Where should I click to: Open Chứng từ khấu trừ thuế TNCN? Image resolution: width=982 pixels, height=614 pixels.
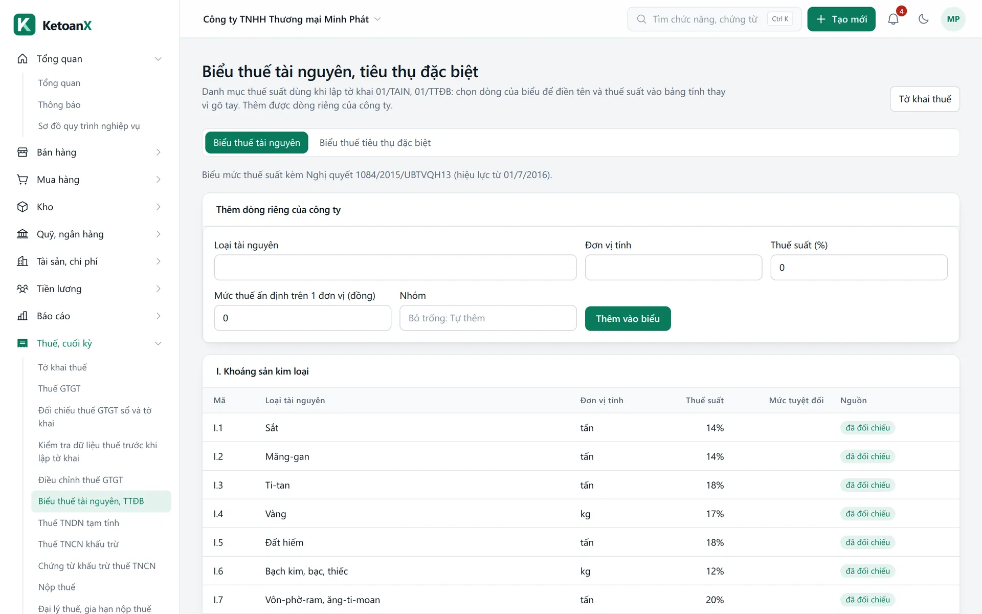click(97, 566)
